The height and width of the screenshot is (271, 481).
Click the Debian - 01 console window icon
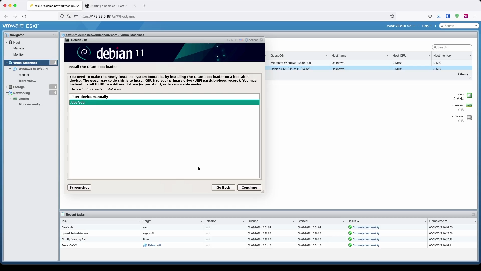(67, 40)
